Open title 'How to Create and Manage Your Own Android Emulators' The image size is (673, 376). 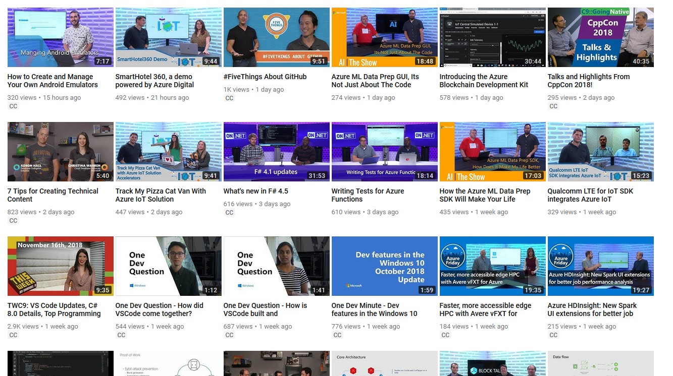(53, 81)
